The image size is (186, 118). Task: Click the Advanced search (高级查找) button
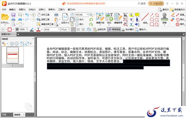[177, 10]
